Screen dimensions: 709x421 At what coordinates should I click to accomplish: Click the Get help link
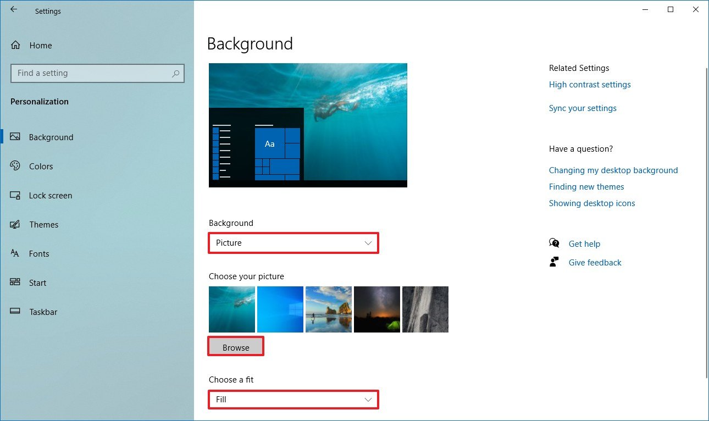(584, 243)
